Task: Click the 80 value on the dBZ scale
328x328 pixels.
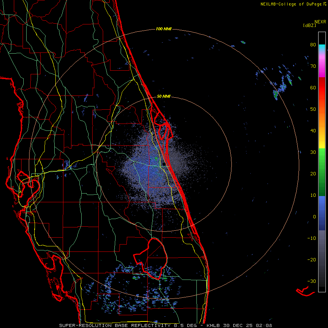Action: pyautogui.click(x=313, y=45)
